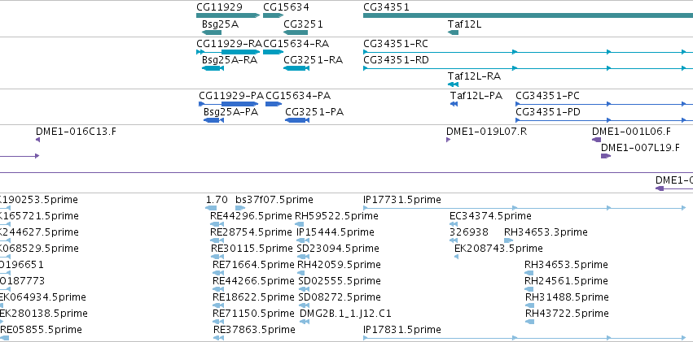
Task: Click protein label CG3251-PA
Action: coord(314,112)
